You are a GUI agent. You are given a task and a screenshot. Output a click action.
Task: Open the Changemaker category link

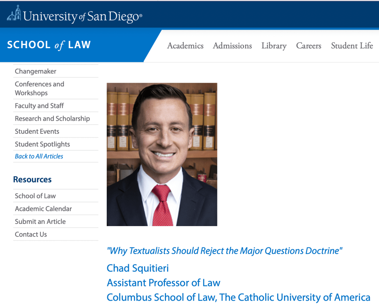pyautogui.click(x=36, y=71)
